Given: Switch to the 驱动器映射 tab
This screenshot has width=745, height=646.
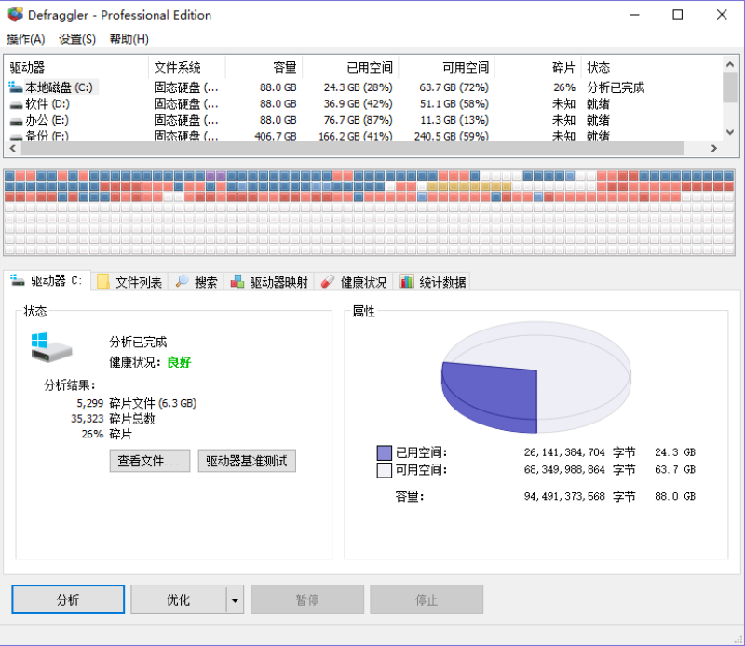Looking at the screenshot, I should pyautogui.click(x=269, y=282).
